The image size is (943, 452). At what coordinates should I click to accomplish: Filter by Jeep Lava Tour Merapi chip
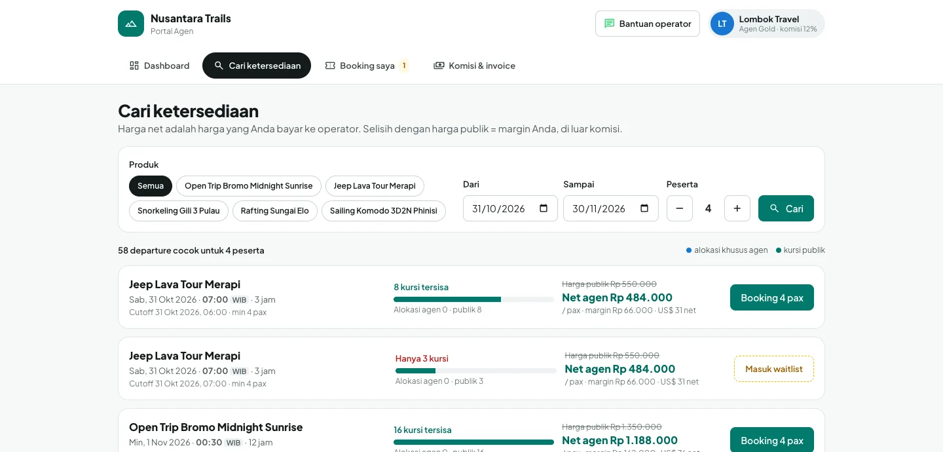pos(375,186)
